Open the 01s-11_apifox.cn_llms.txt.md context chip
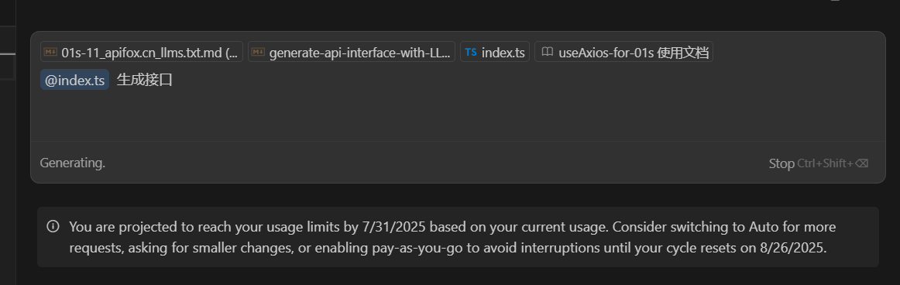The width and height of the screenshot is (900, 285). tap(142, 52)
